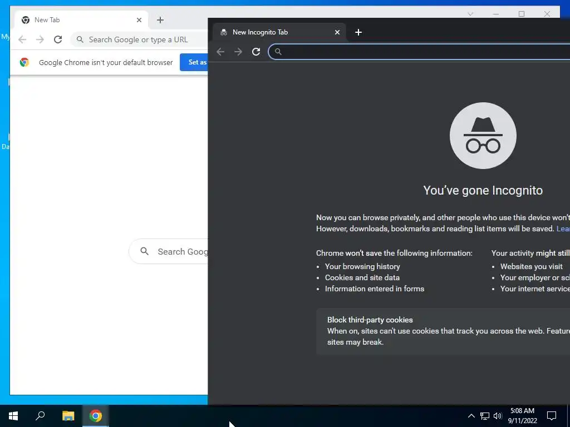Open taskbar search magnifier
570x427 pixels.
[40, 416]
